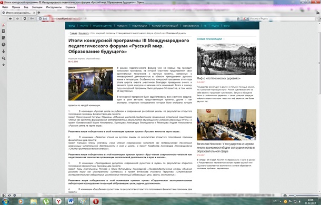Bookmark page with the address bar star
Image resolution: width=321 pixels, height=205 pixels.
(238, 18)
